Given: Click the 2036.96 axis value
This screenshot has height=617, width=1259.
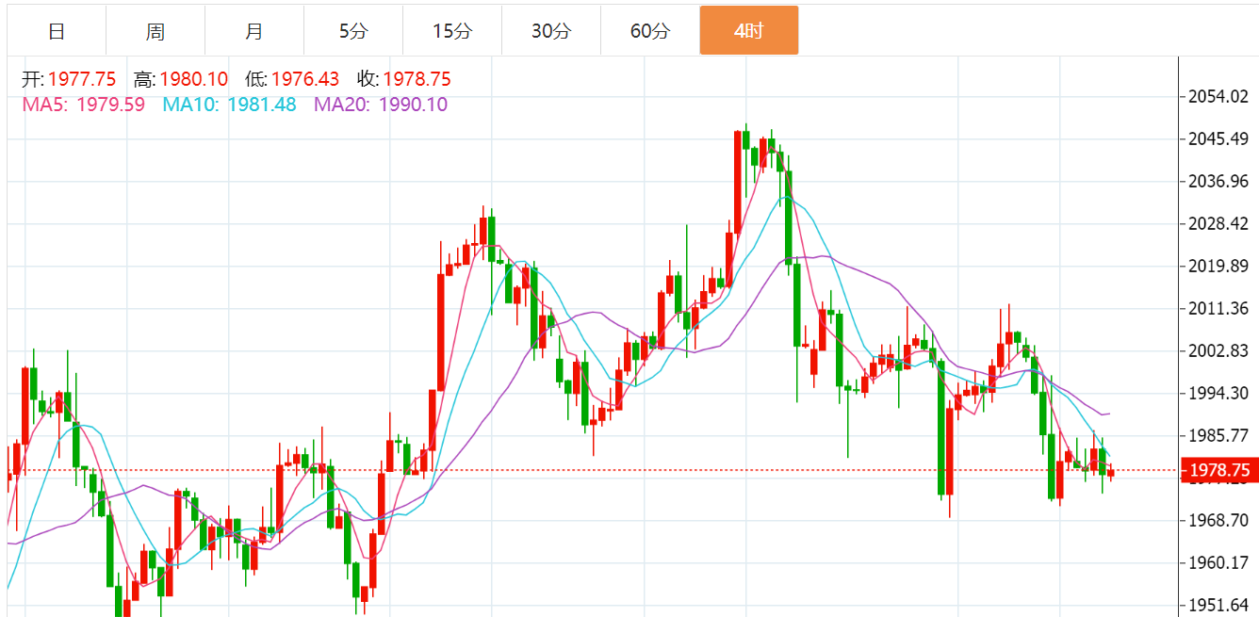Looking at the screenshot, I should pyautogui.click(x=1219, y=182).
